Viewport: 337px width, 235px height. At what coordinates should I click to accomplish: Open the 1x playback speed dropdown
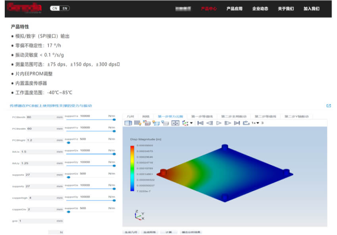click(255, 123)
